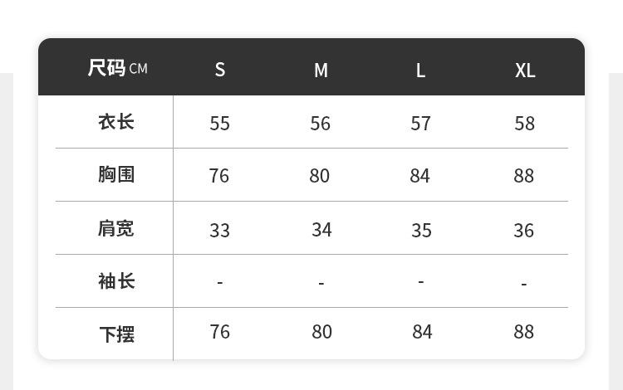Screen dimensions: 623x390
Task: Click the 衣长 value 55 for size S
Action: 220,124
